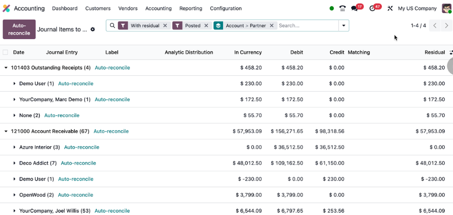This screenshot has height=215, width=453.
Task: Sort by the Label column header
Action: point(112,53)
